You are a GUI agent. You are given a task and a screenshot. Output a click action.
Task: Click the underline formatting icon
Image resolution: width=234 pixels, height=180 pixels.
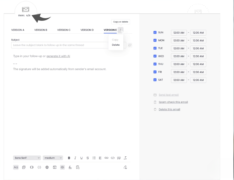pos(81,158)
